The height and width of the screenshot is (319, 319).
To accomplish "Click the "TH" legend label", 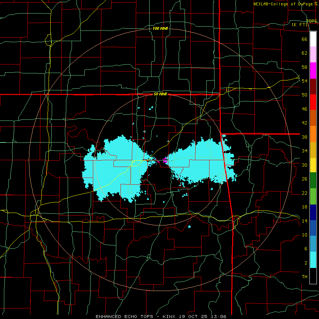I will [x=304, y=277].
